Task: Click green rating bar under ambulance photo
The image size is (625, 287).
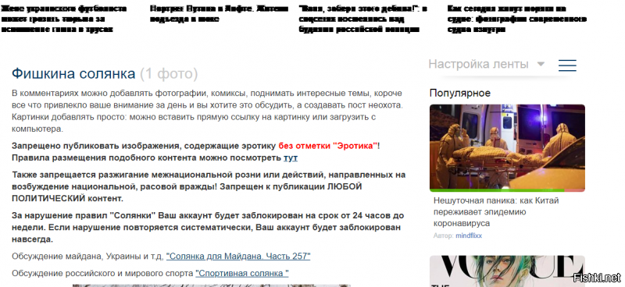Action: click(x=497, y=190)
